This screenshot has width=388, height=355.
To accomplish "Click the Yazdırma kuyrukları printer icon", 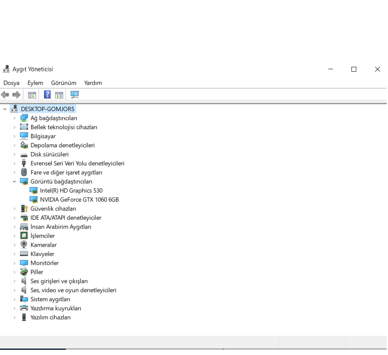I will [24, 308].
